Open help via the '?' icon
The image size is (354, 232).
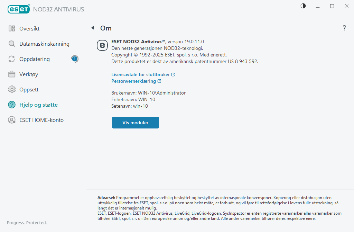coord(344,28)
